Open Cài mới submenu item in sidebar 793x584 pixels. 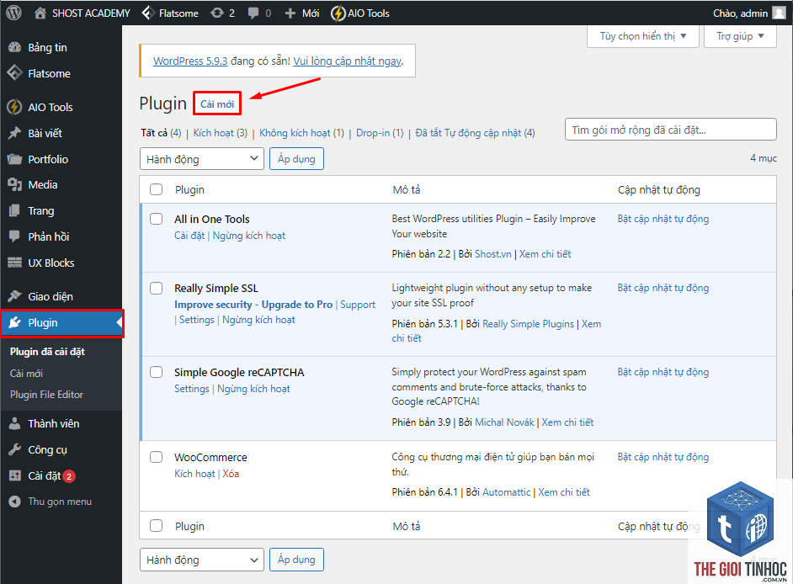click(x=26, y=373)
